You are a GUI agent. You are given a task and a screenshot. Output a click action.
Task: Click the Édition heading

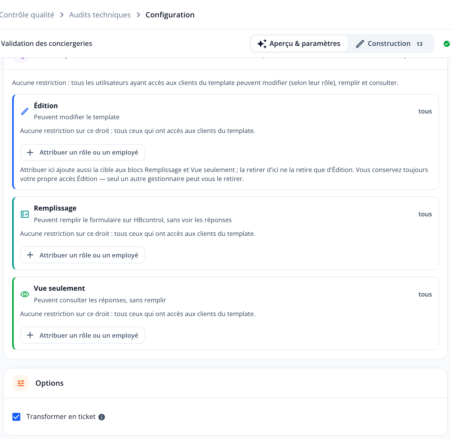[46, 106]
